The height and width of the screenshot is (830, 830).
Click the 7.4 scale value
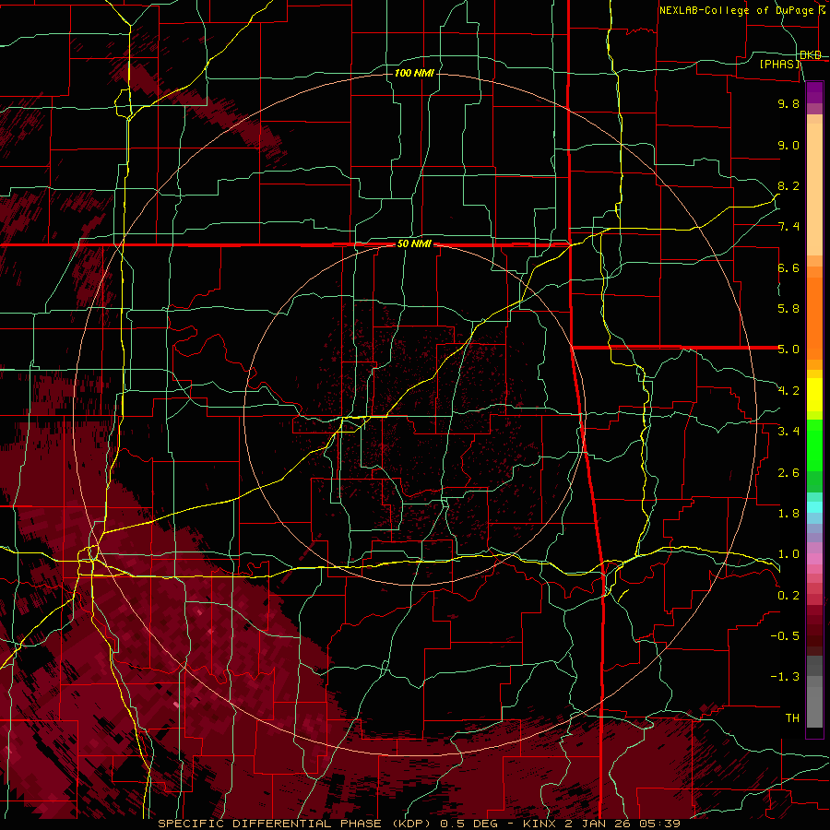788,227
